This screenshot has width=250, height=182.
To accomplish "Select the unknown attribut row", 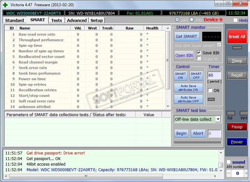I will pyautogui.click(x=85, y=107).
